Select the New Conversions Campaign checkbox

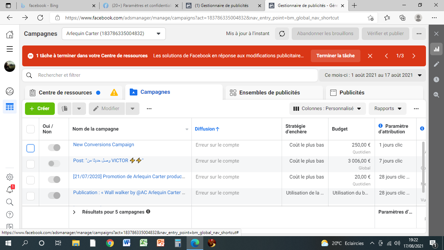coord(31,148)
